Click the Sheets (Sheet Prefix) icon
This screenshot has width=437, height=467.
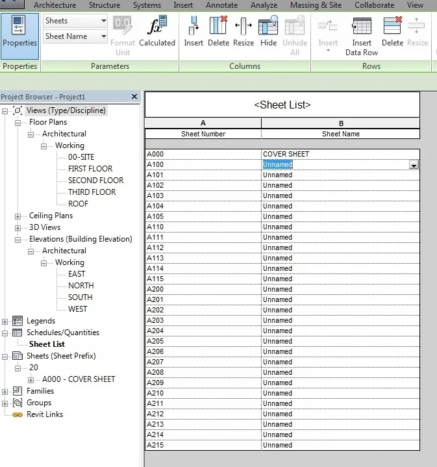pos(18,356)
